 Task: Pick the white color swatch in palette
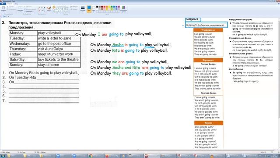[97, 9]
